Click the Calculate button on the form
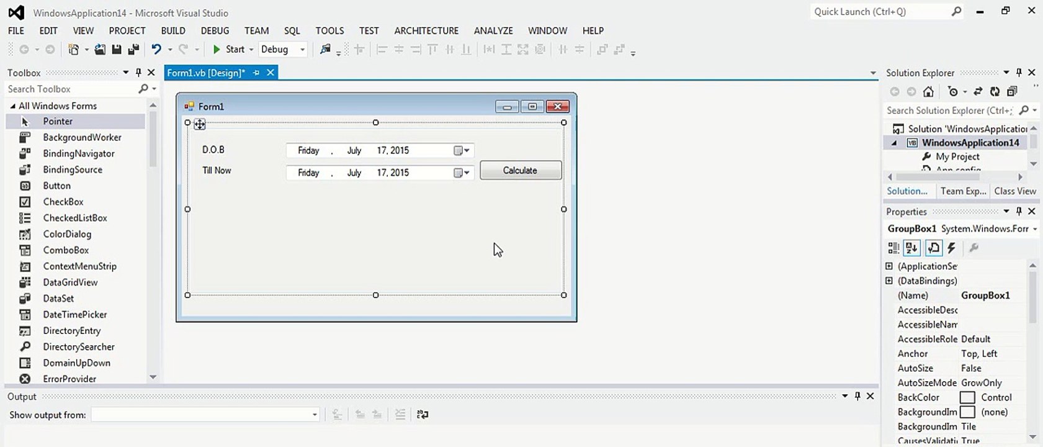Viewport: 1043px width, 447px height. click(x=521, y=170)
